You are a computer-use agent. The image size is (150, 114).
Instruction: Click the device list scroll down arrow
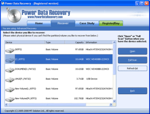coord(114,101)
